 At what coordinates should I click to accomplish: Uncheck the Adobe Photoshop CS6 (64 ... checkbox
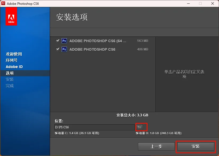[x=58, y=41]
